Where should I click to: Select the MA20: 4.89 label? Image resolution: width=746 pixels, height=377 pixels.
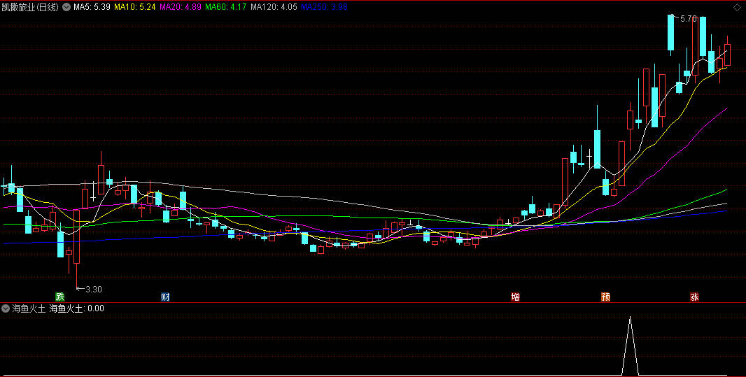[x=181, y=7]
